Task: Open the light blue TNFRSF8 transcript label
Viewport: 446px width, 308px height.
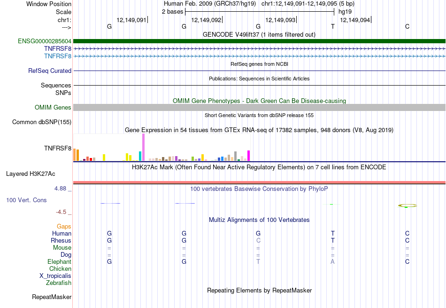Action: pos(57,56)
